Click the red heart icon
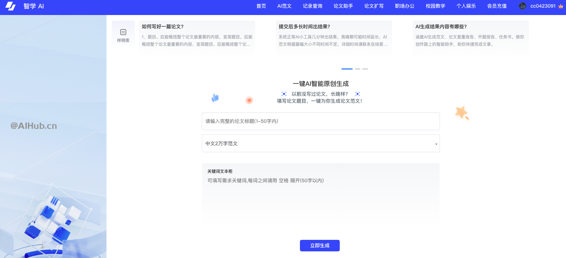 click(249, 101)
